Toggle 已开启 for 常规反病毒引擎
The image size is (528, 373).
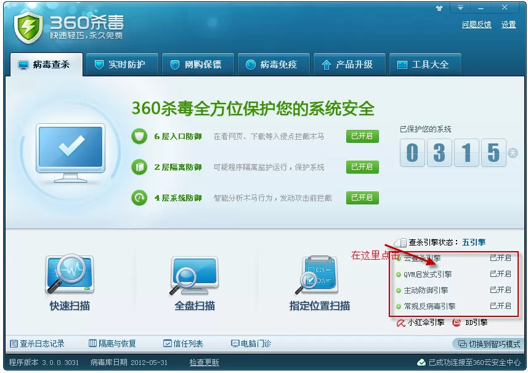point(500,306)
